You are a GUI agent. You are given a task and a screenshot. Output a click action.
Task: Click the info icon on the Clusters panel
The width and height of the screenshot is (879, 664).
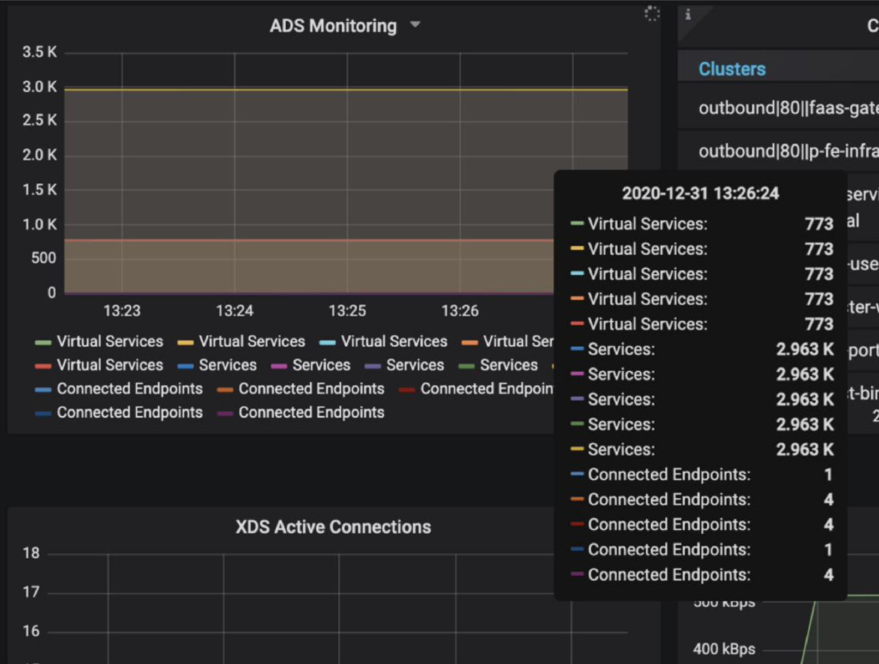coord(688,14)
